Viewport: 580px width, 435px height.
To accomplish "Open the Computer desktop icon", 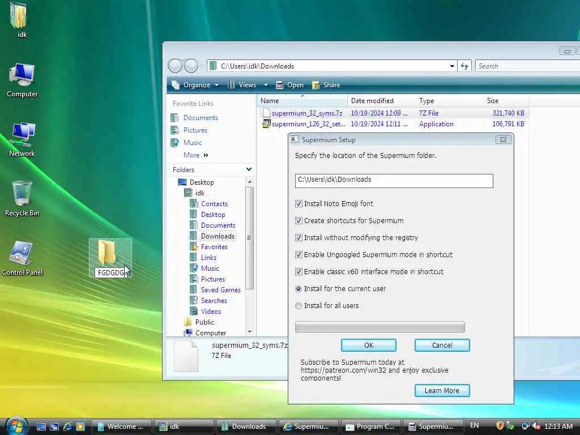I will (x=22, y=80).
